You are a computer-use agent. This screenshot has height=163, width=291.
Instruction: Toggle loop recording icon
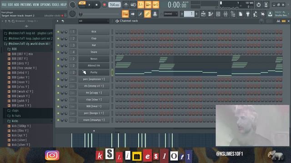tap(156, 5)
